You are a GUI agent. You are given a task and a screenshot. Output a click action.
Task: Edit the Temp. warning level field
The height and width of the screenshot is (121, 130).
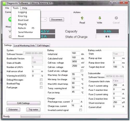tap(76, 87)
